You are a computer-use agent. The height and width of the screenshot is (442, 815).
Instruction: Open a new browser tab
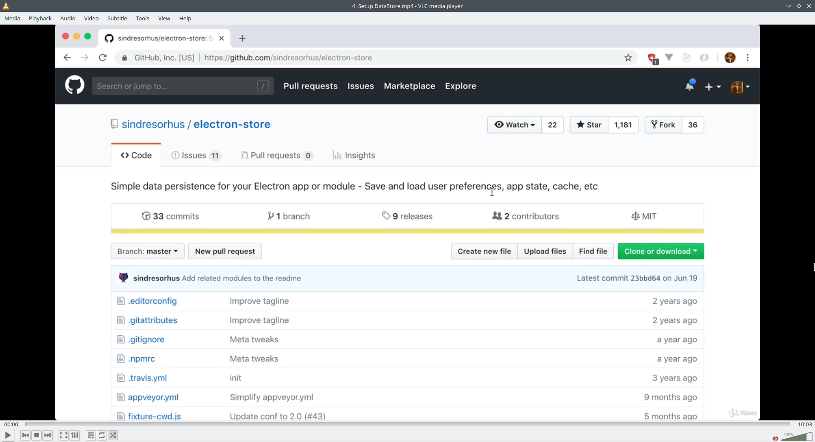[x=242, y=38]
